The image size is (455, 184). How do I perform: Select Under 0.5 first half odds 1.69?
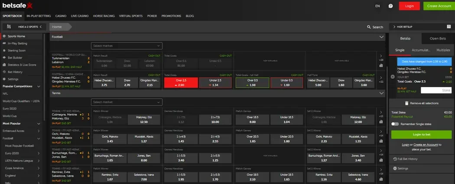pyautogui.click(x=286, y=82)
